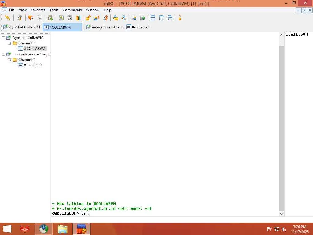This screenshot has height=235, width=313.
Task: Click the '<@CollabVM> vm4' message line
Action: [70, 214]
